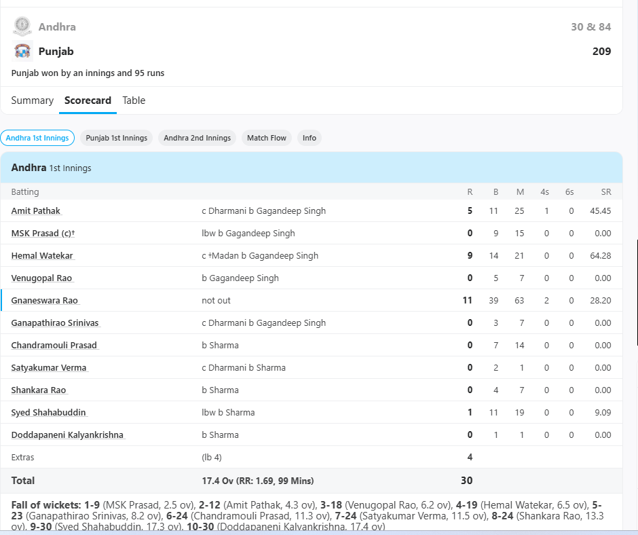The height and width of the screenshot is (535, 638).
Task: Select the Scorecard tab
Action: (88, 100)
